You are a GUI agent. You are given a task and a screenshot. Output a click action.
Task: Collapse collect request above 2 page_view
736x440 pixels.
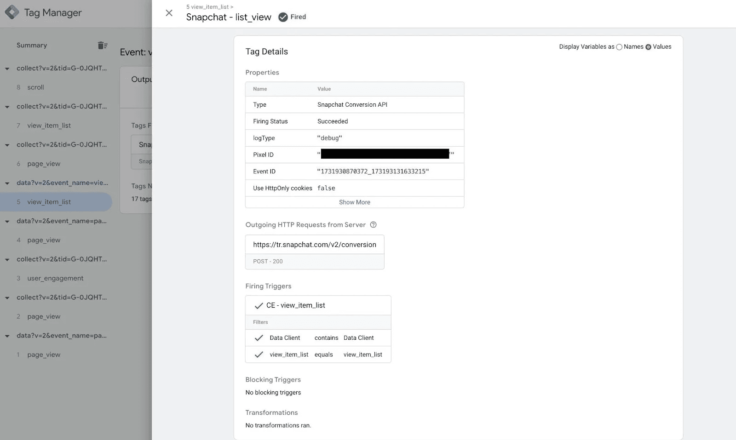7,297
